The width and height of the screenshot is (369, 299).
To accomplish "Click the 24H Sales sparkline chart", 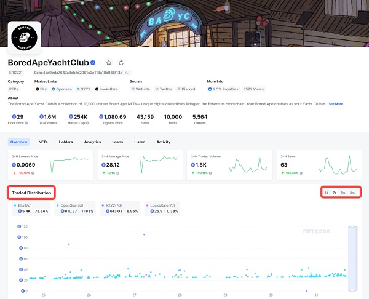I will click(338, 165).
